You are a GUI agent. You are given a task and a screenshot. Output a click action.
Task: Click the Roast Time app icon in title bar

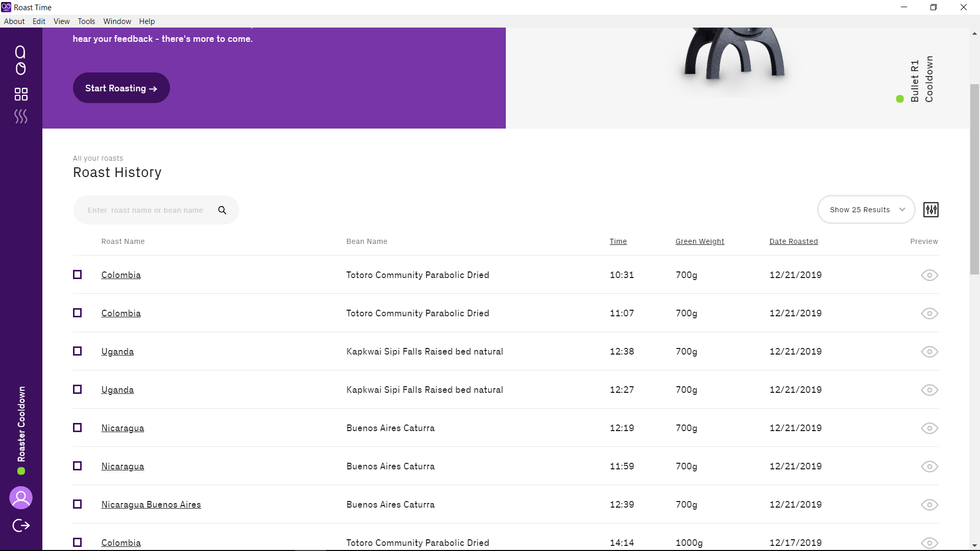pos(6,7)
